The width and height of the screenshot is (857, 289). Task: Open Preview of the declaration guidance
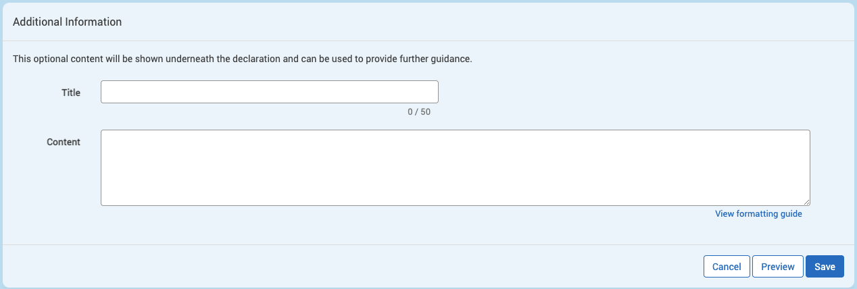pos(778,267)
